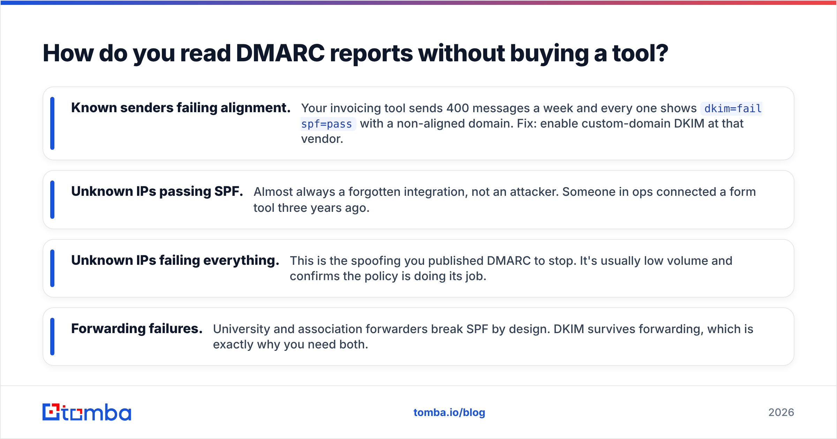Click the text about forgotten integration

click(x=505, y=200)
